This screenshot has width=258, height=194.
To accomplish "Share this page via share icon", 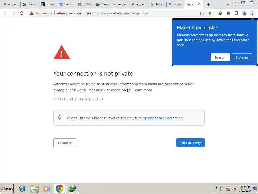I will click(x=202, y=13).
